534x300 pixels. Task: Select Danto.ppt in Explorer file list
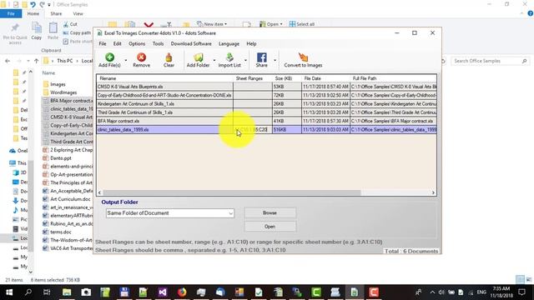point(61,158)
